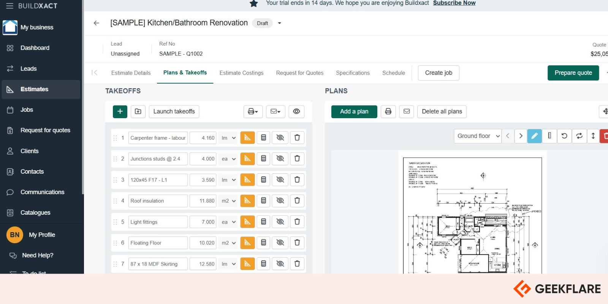Toggle takeoffs visibility eye in toolbar
608x304 pixels.
click(296, 111)
